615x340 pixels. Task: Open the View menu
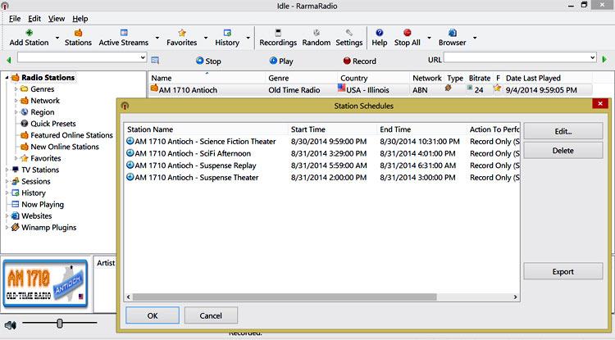[57, 18]
